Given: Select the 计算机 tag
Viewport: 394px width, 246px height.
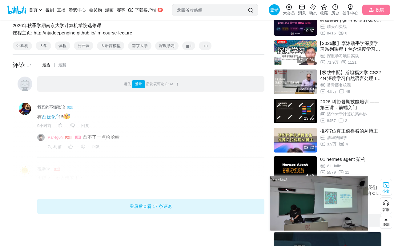Looking at the screenshot, I should pyautogui.click(x=22, y=46).
